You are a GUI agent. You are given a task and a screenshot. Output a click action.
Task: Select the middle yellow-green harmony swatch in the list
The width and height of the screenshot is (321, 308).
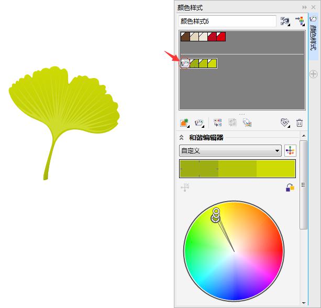[x=203, y=63]
